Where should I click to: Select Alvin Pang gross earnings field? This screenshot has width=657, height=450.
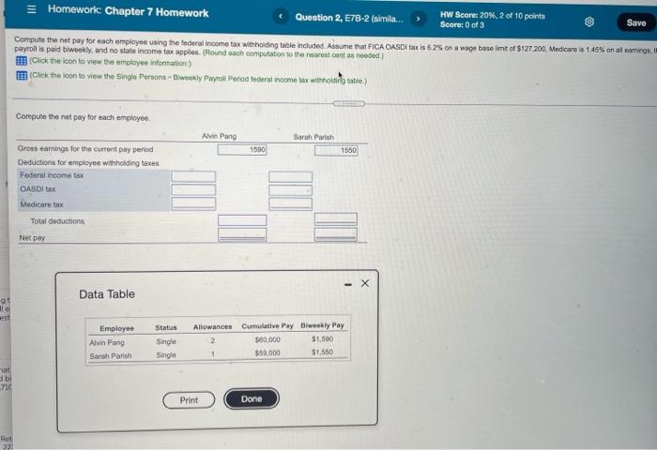click(242, 149)
